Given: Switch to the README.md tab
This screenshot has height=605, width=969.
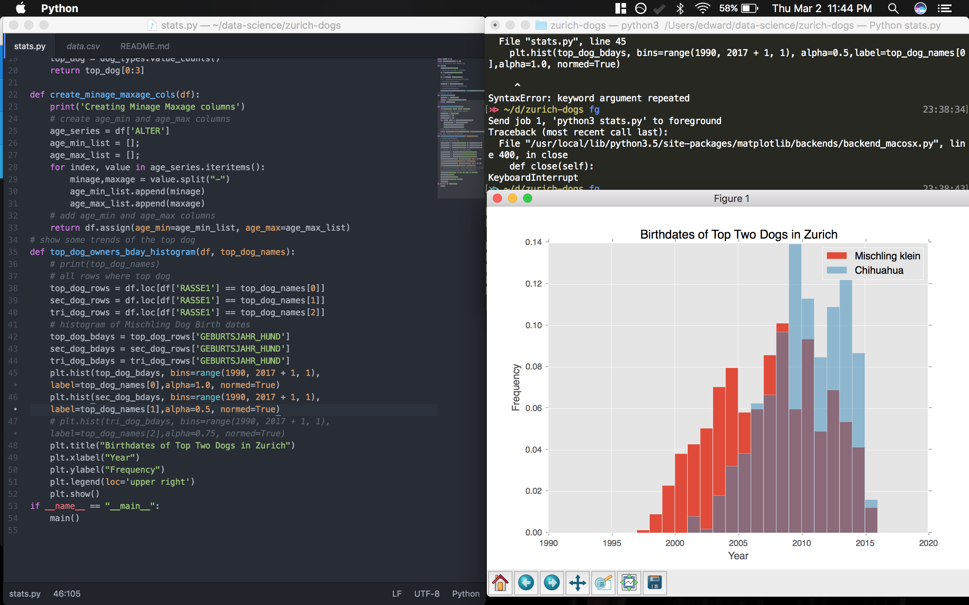Looking at the screenshot, I should [145, 46].
